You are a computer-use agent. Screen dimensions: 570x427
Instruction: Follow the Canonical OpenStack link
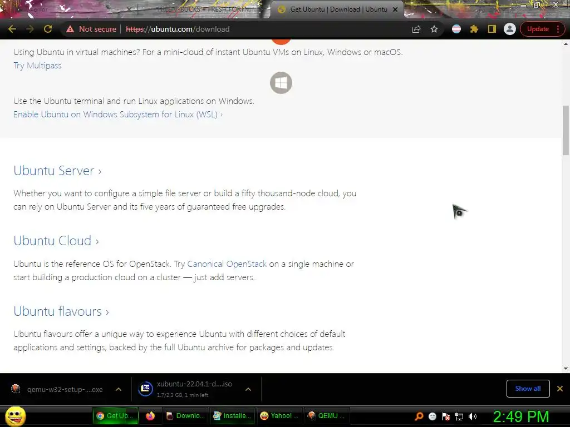tap(227, 264)
